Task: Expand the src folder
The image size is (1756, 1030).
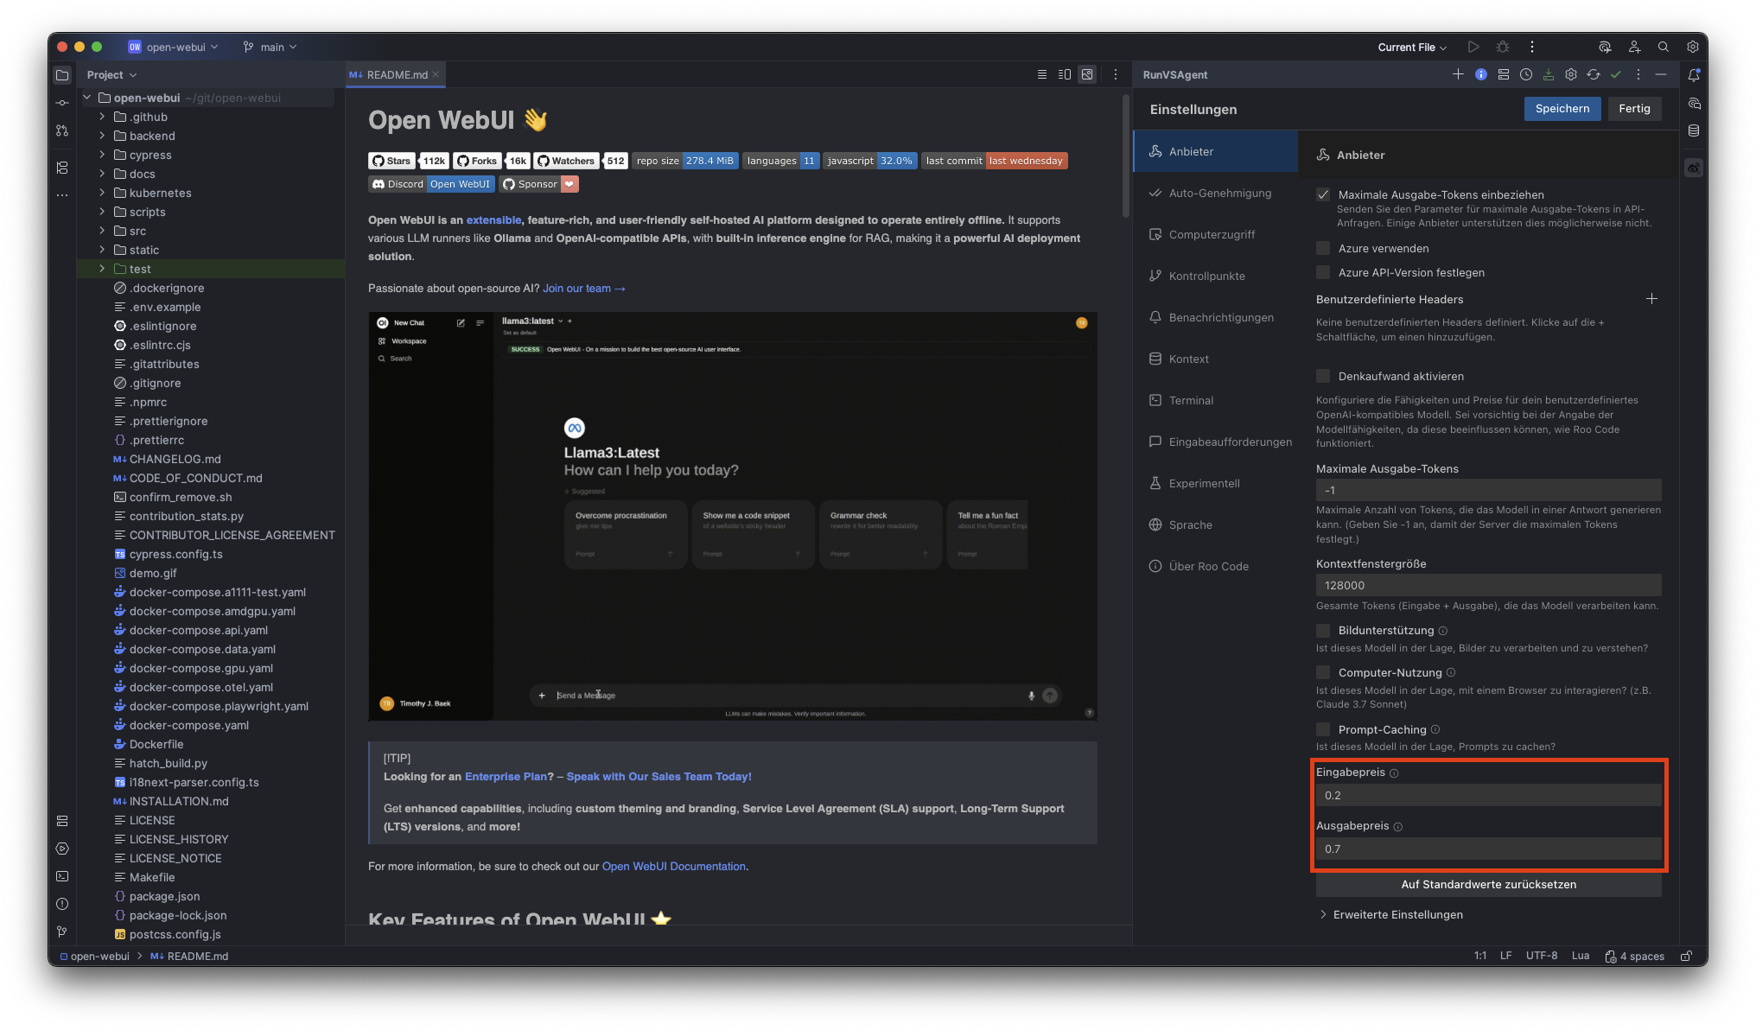Action: coord(102,231)
